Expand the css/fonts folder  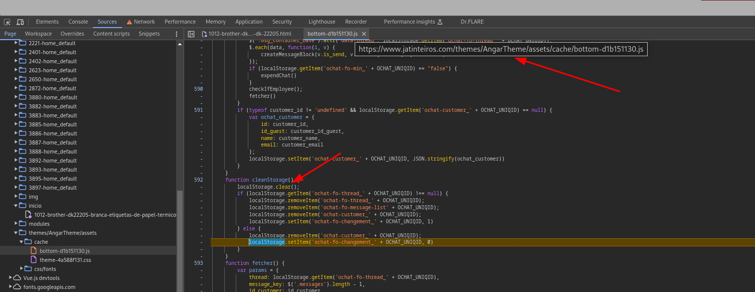pos(22,269)
